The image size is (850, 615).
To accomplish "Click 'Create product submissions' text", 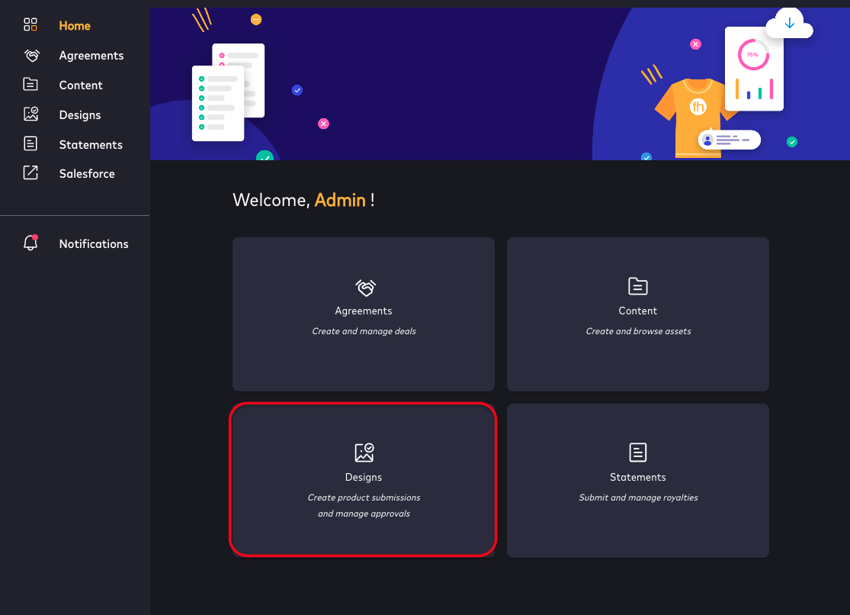I will click(364, 497).
